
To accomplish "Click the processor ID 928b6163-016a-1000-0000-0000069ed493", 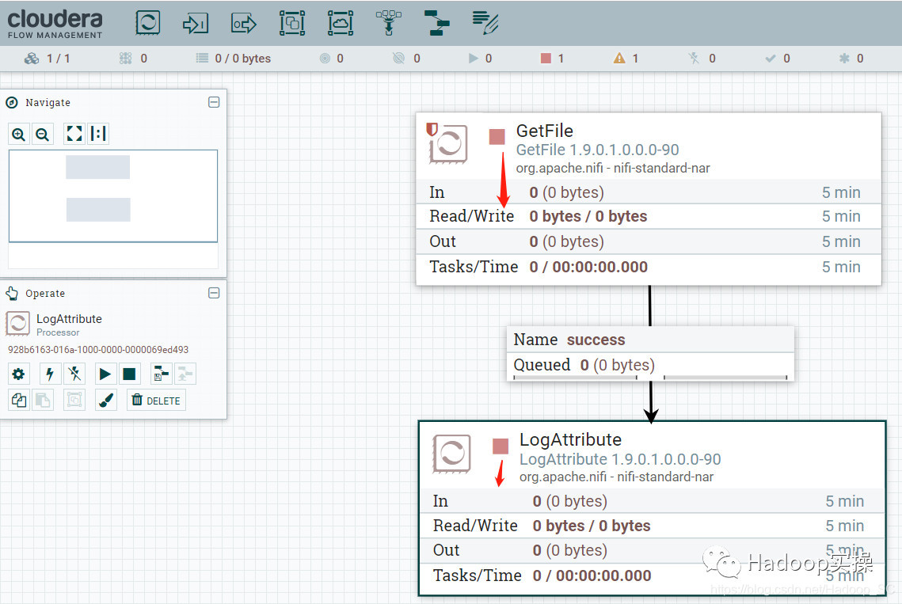I will point(98,350).
